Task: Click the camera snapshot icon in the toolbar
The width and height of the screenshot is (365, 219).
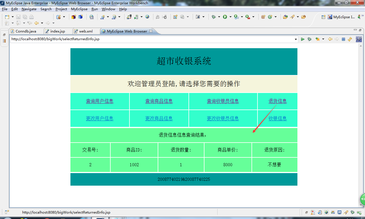Action: click(x=198, y=17)
